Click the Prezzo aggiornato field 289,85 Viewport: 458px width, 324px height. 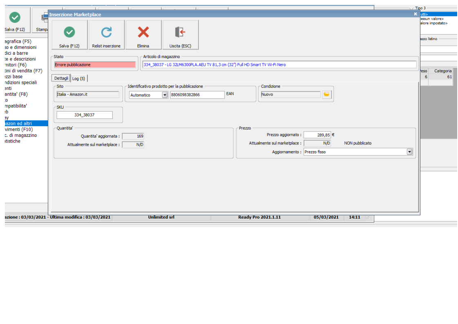coord(317,135)
